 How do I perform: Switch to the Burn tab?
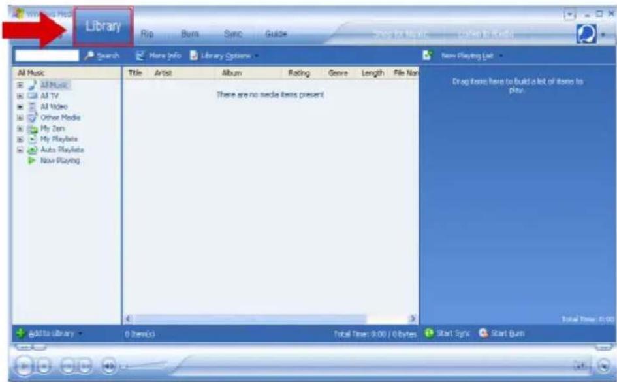[x=189, y=34]
